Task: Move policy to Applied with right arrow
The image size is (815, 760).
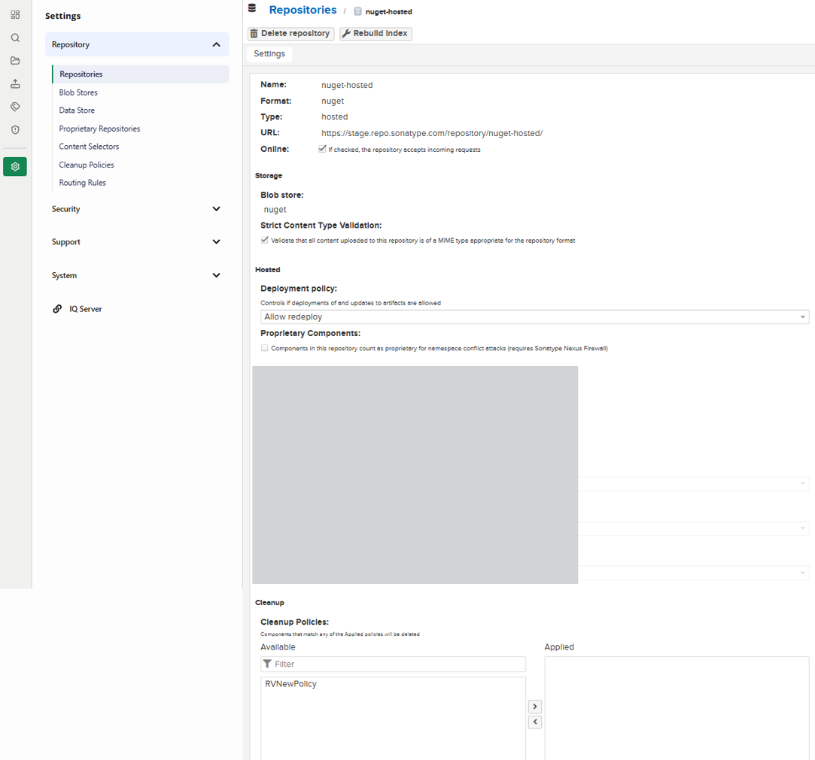Action: tap(535, 707)
